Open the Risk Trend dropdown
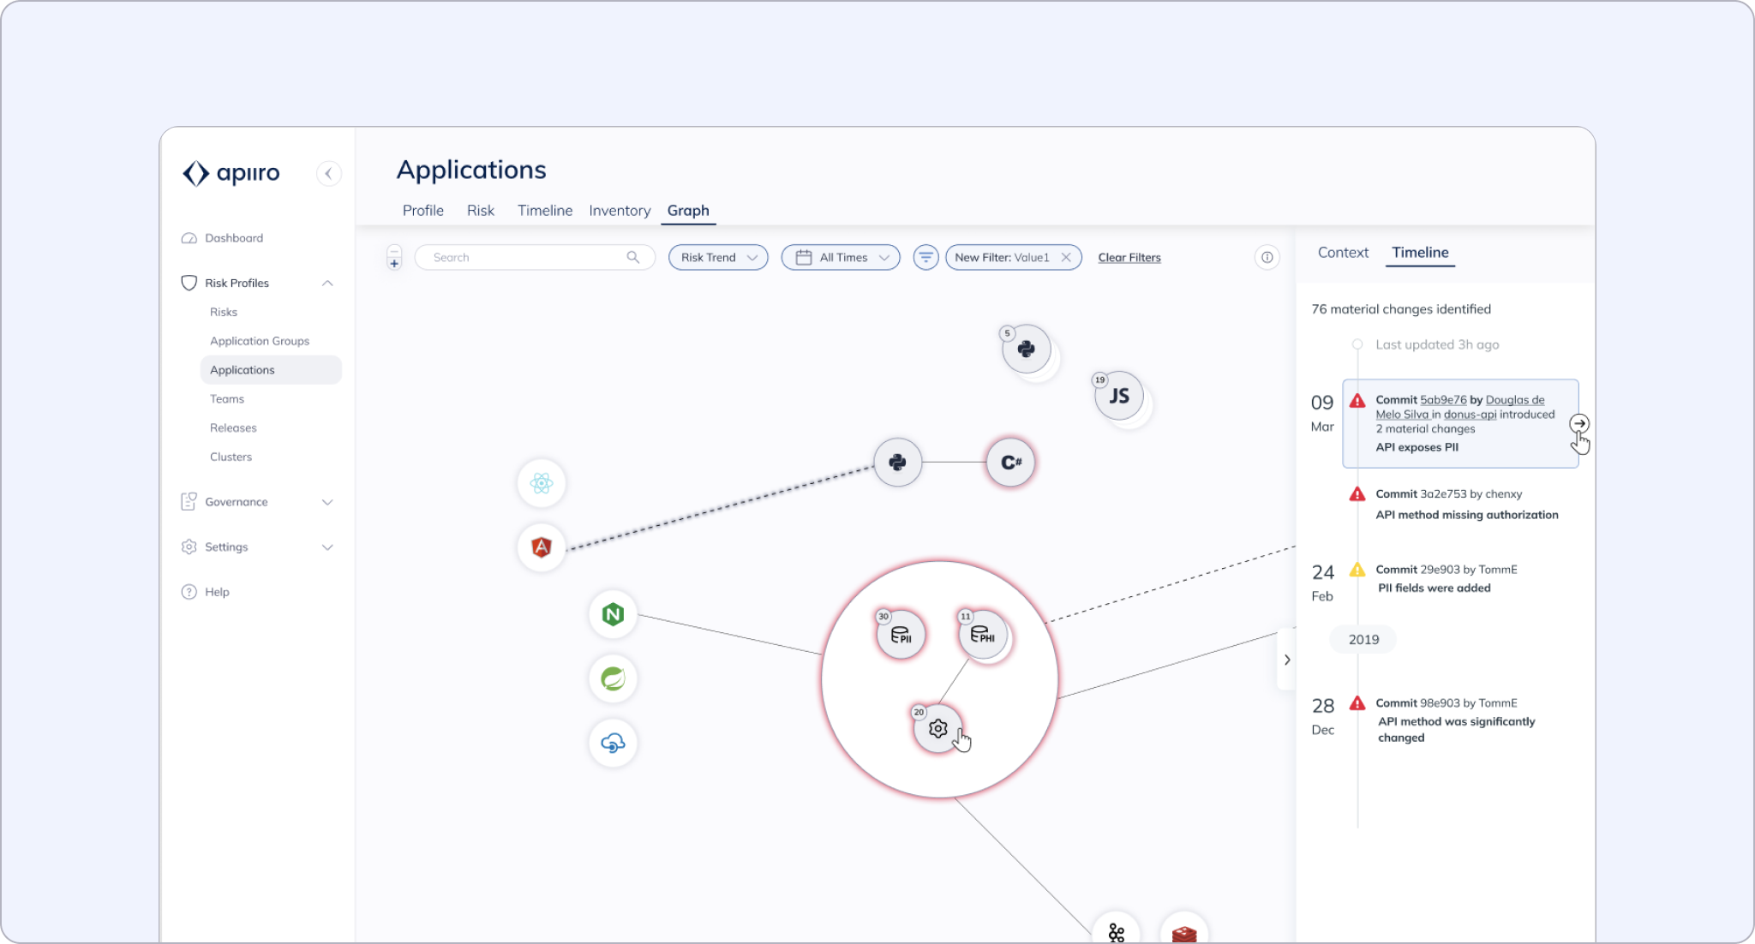Viewport: 1755px width, 944px height. pos(718,257)
